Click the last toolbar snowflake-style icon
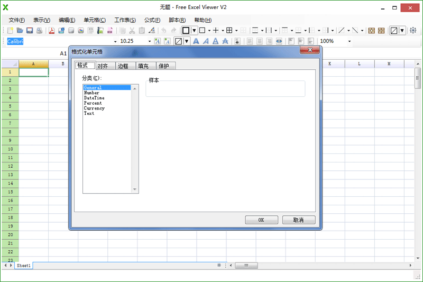 [413, 30]
